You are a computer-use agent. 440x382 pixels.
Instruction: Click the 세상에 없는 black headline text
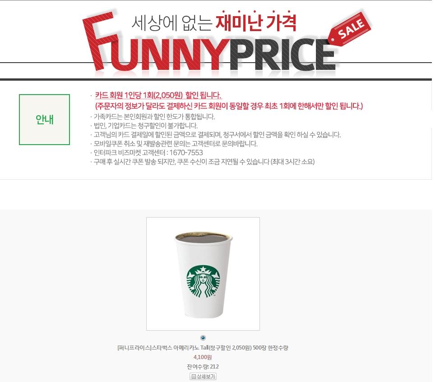pos(171,23)
